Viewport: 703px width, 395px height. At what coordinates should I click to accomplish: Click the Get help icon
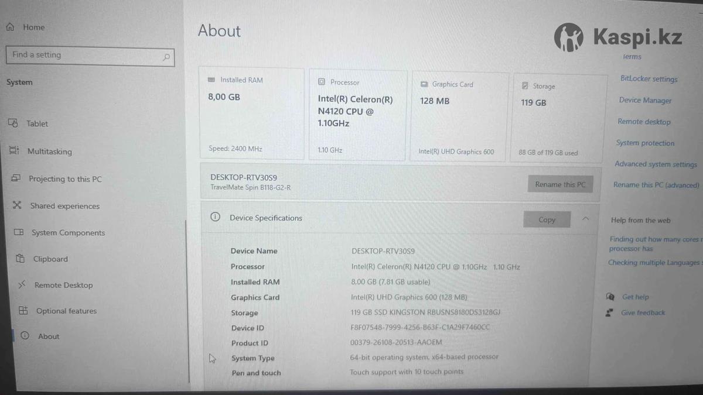610,297
